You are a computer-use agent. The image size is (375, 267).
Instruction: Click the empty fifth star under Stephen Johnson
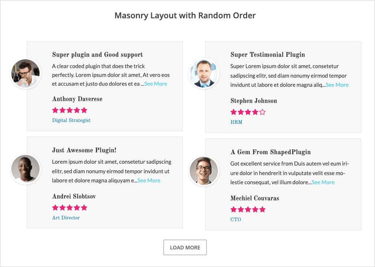click(262, 112)
